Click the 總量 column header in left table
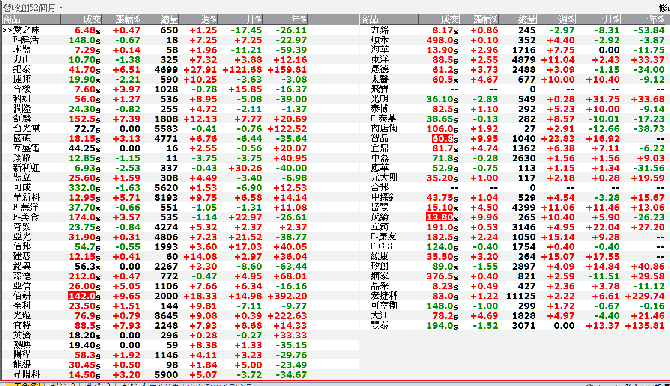Image resolution: width=670 pixels, height=386 pixels. click(169, 19)
